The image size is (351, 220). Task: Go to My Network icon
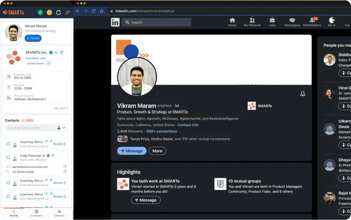(x=252, y=20)
